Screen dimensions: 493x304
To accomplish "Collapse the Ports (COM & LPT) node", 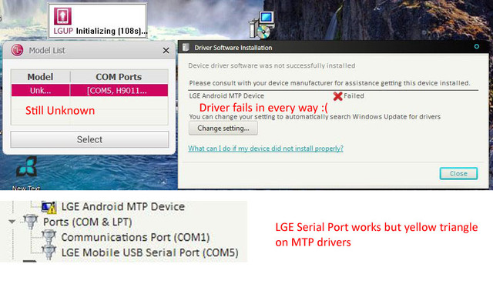I will (x=12, y=222).
